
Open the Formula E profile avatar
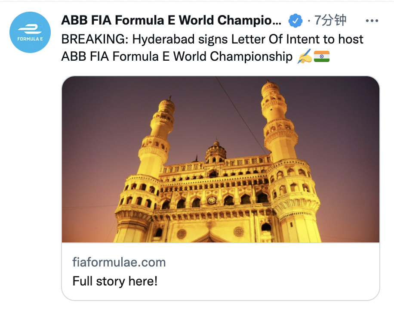(30, 32)
